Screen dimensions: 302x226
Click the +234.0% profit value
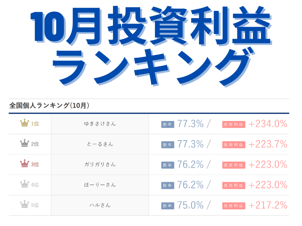[x=267, y=124]
